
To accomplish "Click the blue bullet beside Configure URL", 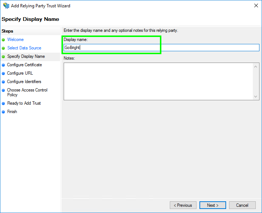I will pyautogui.click(x=3, y=74).
